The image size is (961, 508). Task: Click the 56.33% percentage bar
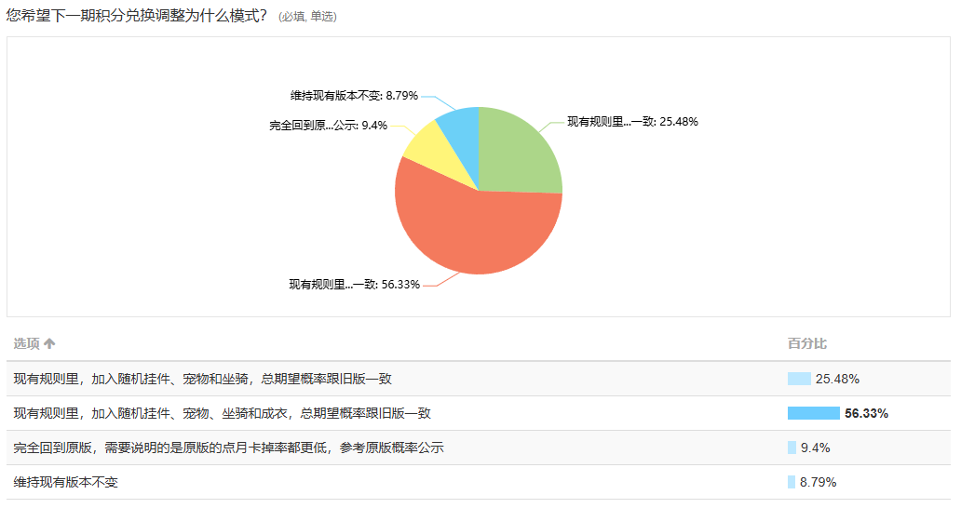(813, 413)
